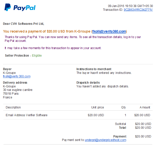Click the PayPal wordmark text
The height and width of the screenshot is (146, 155).
(24, 8)
